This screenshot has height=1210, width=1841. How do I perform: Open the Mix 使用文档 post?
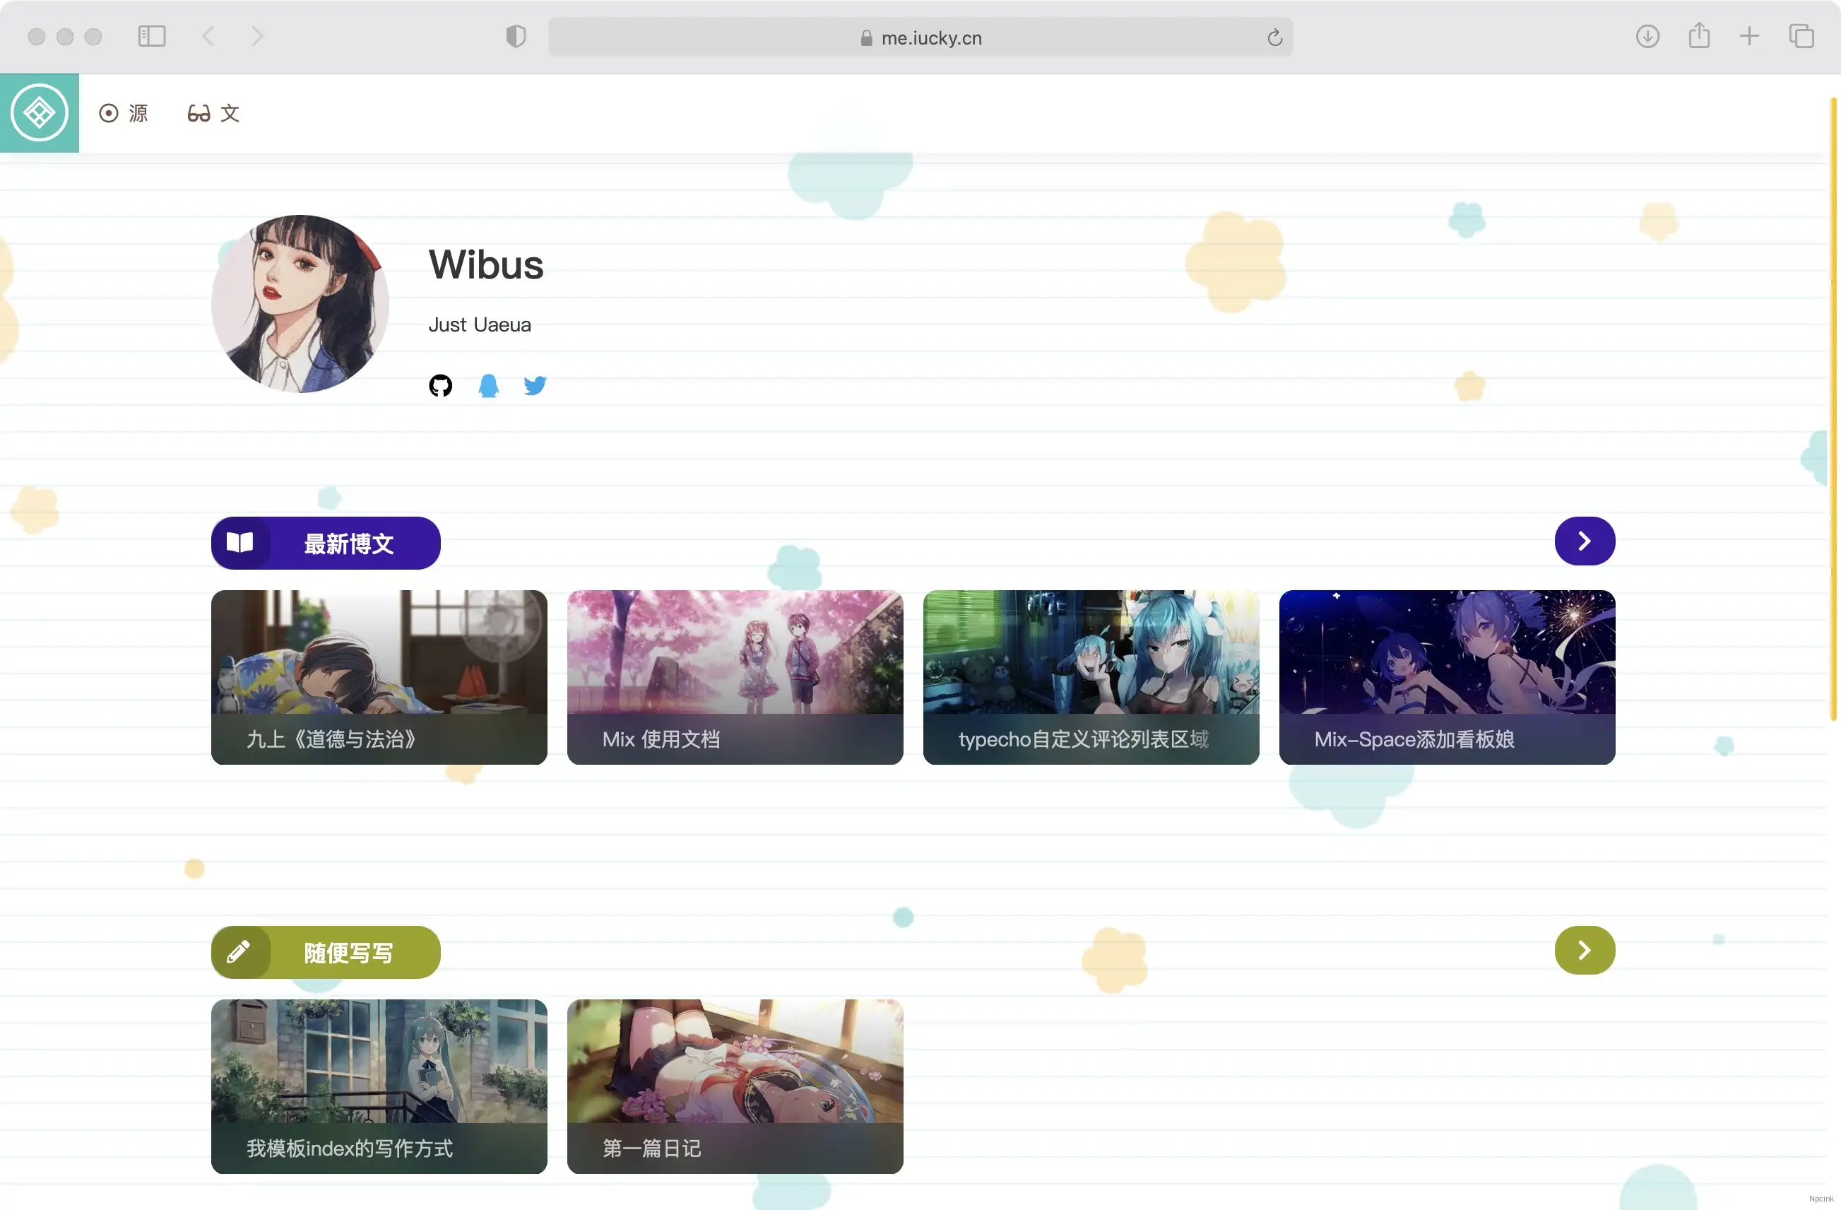click(x=735, y=677)
